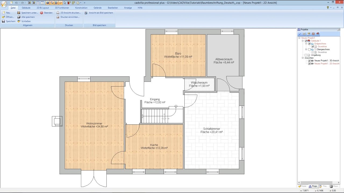
Task: Open the 3D Funktionen ribbon tab
Action: (x=62, y=8)
